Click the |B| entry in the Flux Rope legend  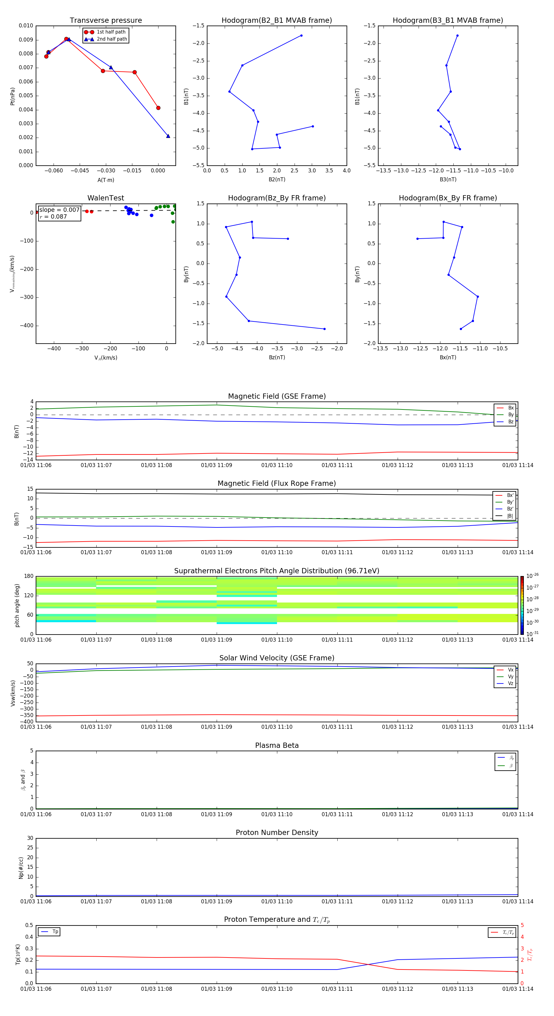click(x=505, y=516)
